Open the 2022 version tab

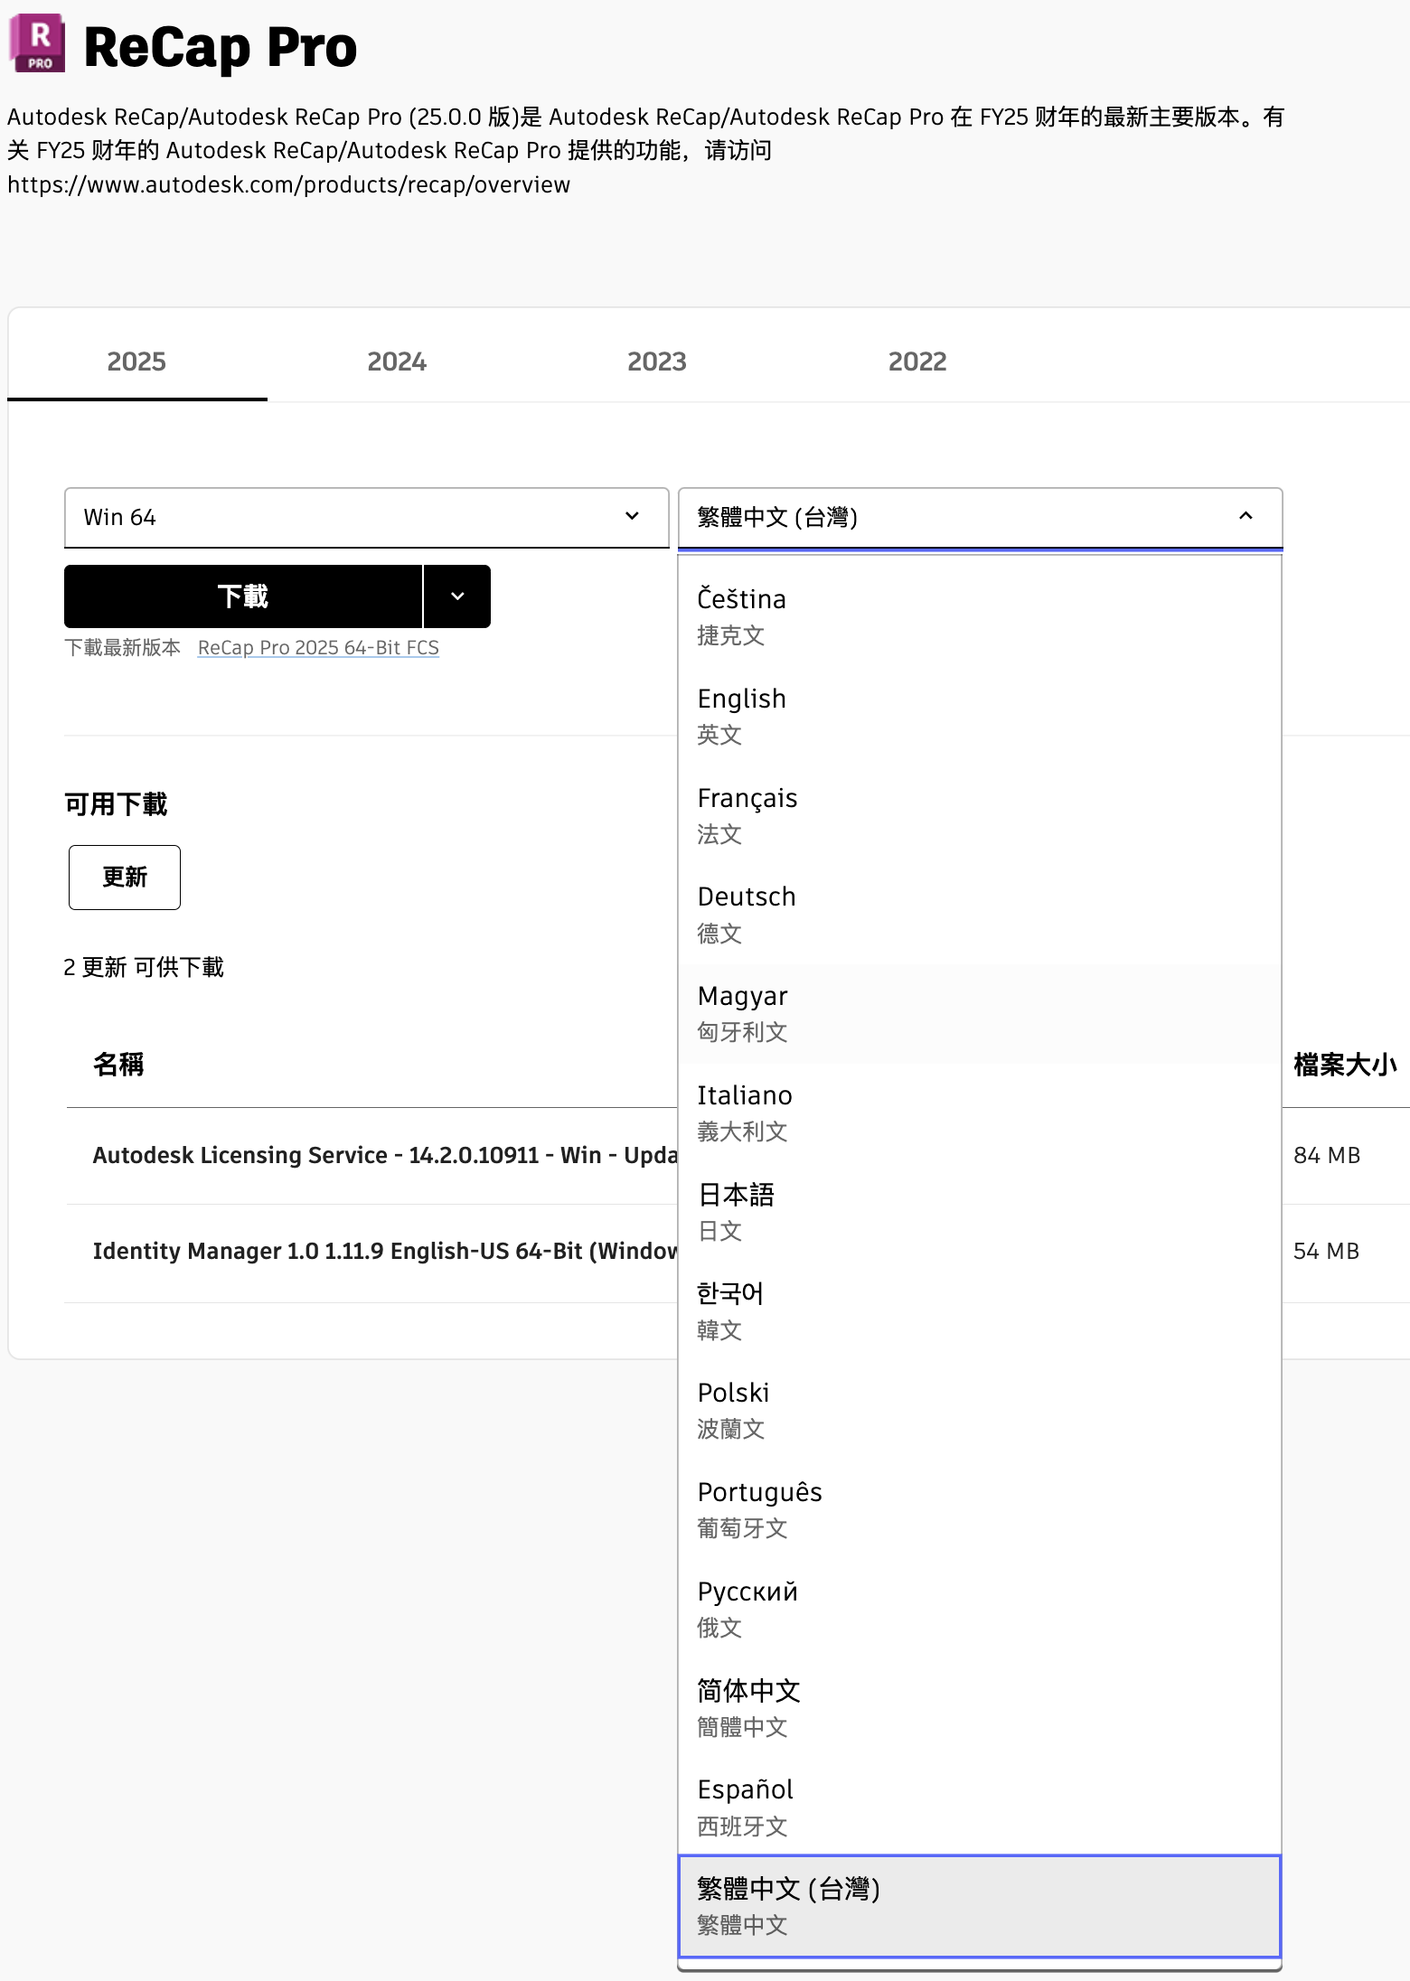[x=916, y=361]
